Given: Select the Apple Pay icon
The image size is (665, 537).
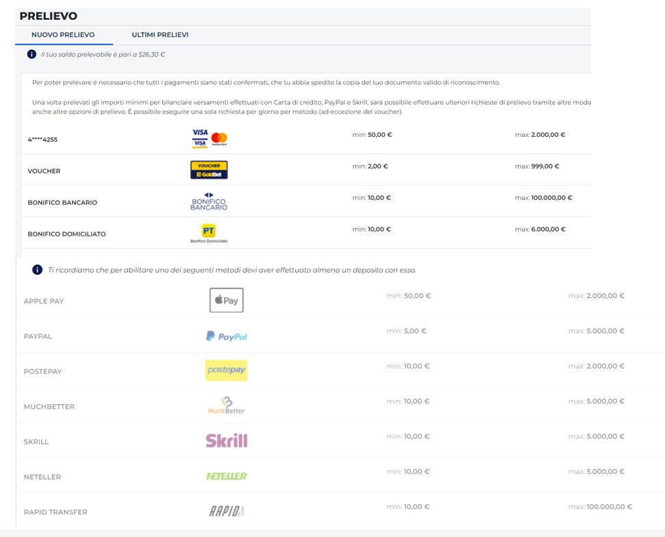Looking at the screenshot, I should point(226,300).
